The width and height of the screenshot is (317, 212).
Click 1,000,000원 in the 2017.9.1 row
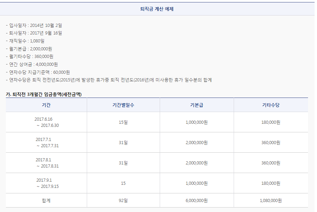coord(197,183)
